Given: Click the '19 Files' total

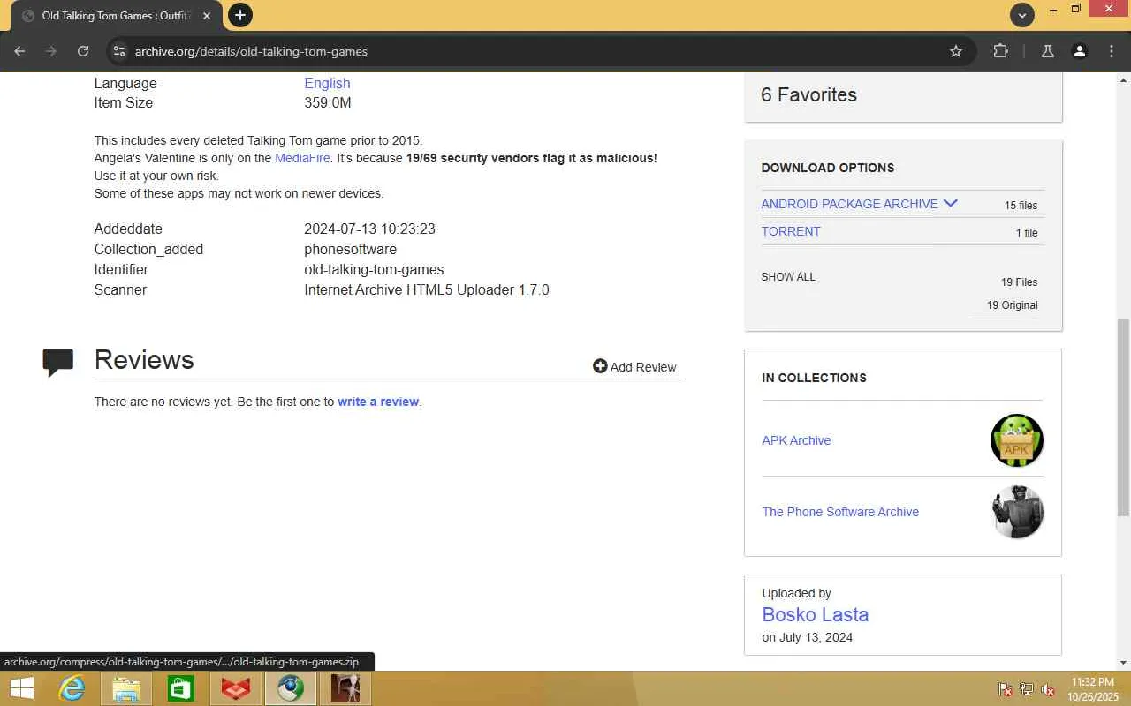Looking at the screenshot, I should pos(1019,282).
